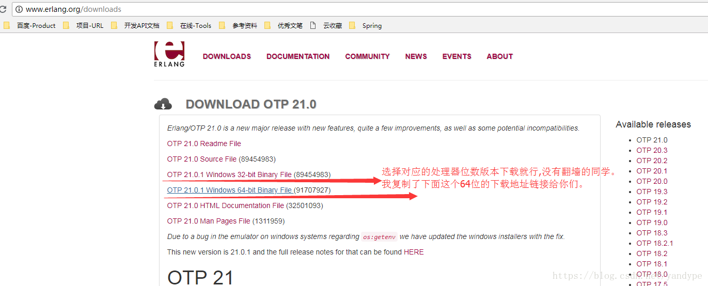The width and height of the screenshot is (708, 286).
Task: Select OTP 19.2 in Available releases
Action: tap(652, 202)
